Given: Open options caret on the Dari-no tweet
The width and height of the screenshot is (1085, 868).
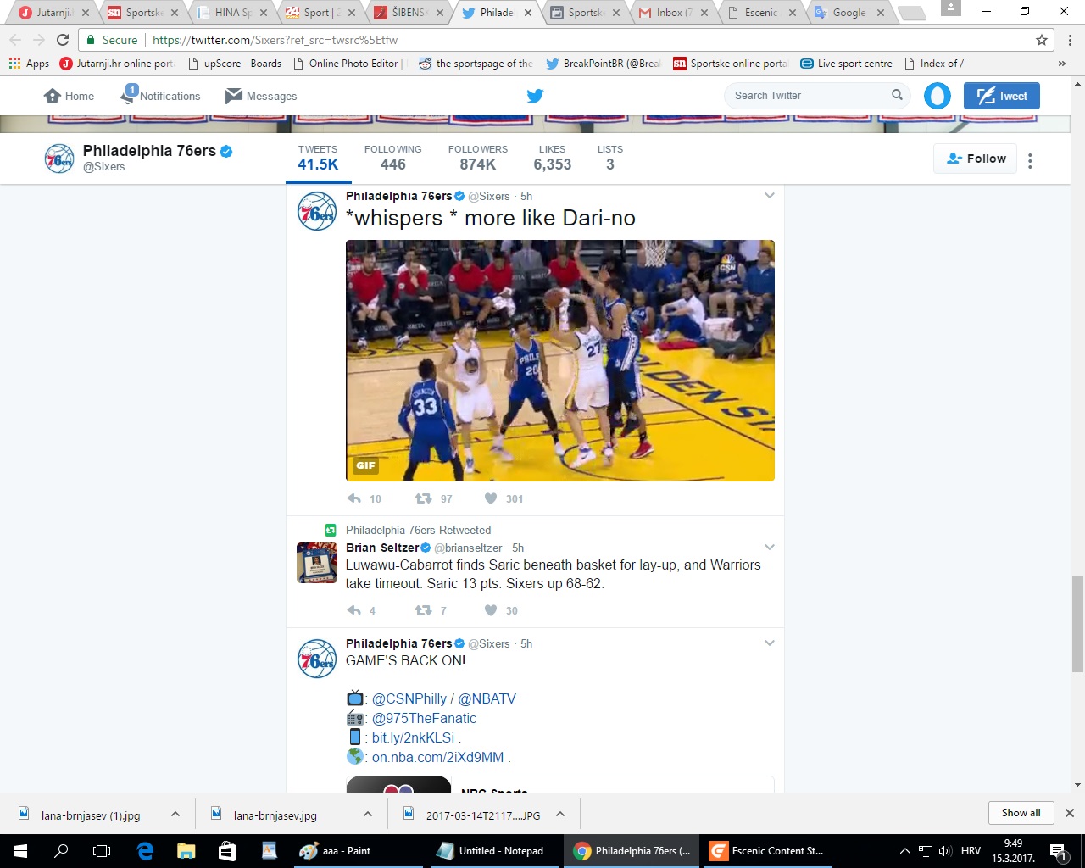Looking at the screenshot, I should [770, 195].
